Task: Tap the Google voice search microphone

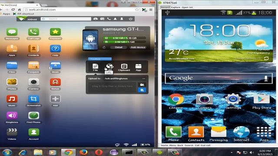Action: coord(266,78)
